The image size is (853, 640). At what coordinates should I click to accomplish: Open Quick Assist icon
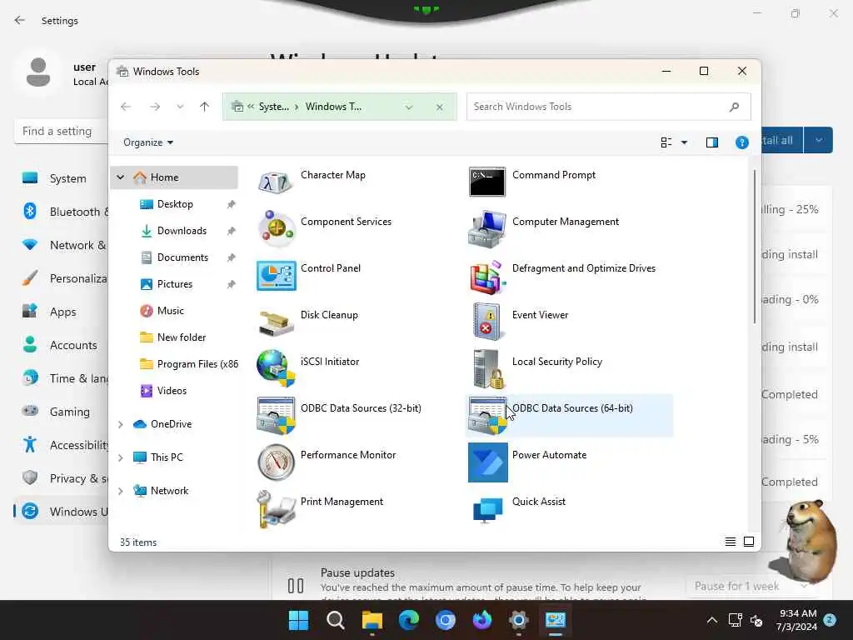point(487,511)
